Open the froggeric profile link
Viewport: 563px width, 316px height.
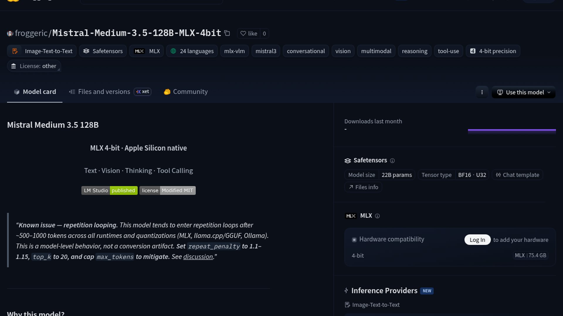pyautogui.click(x=31, y=33)
